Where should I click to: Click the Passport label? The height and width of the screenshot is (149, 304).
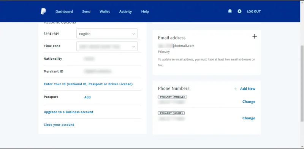(51, 97)
